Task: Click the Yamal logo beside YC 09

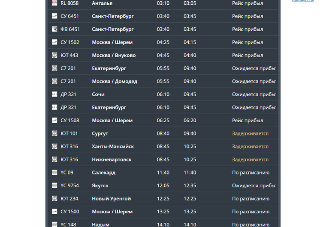Action: pyautogui.click(x=54, y=172)
